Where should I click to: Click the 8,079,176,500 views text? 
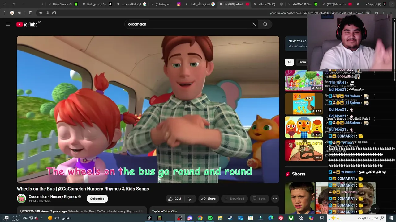[x=34, y=211]
